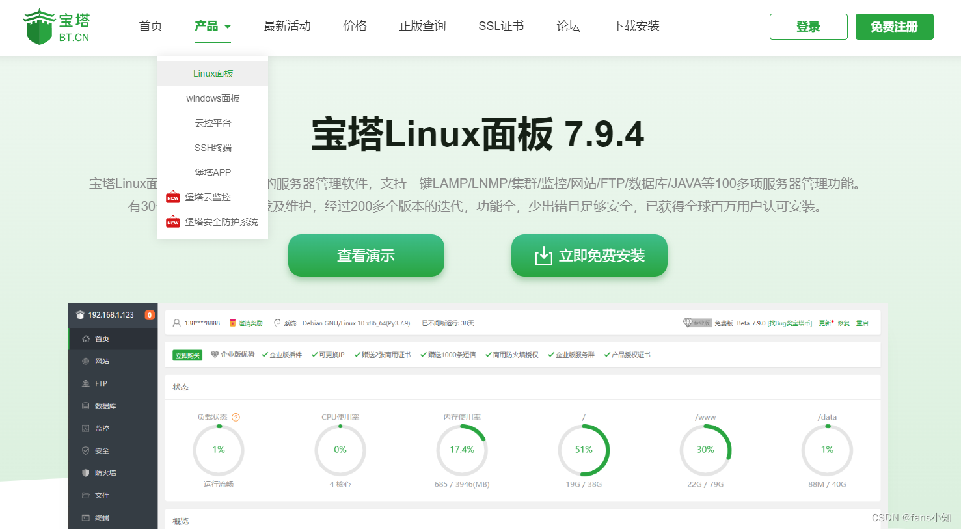Click the firewall icon beside 防火墙

pyautogui.click(x=86, y=473)
